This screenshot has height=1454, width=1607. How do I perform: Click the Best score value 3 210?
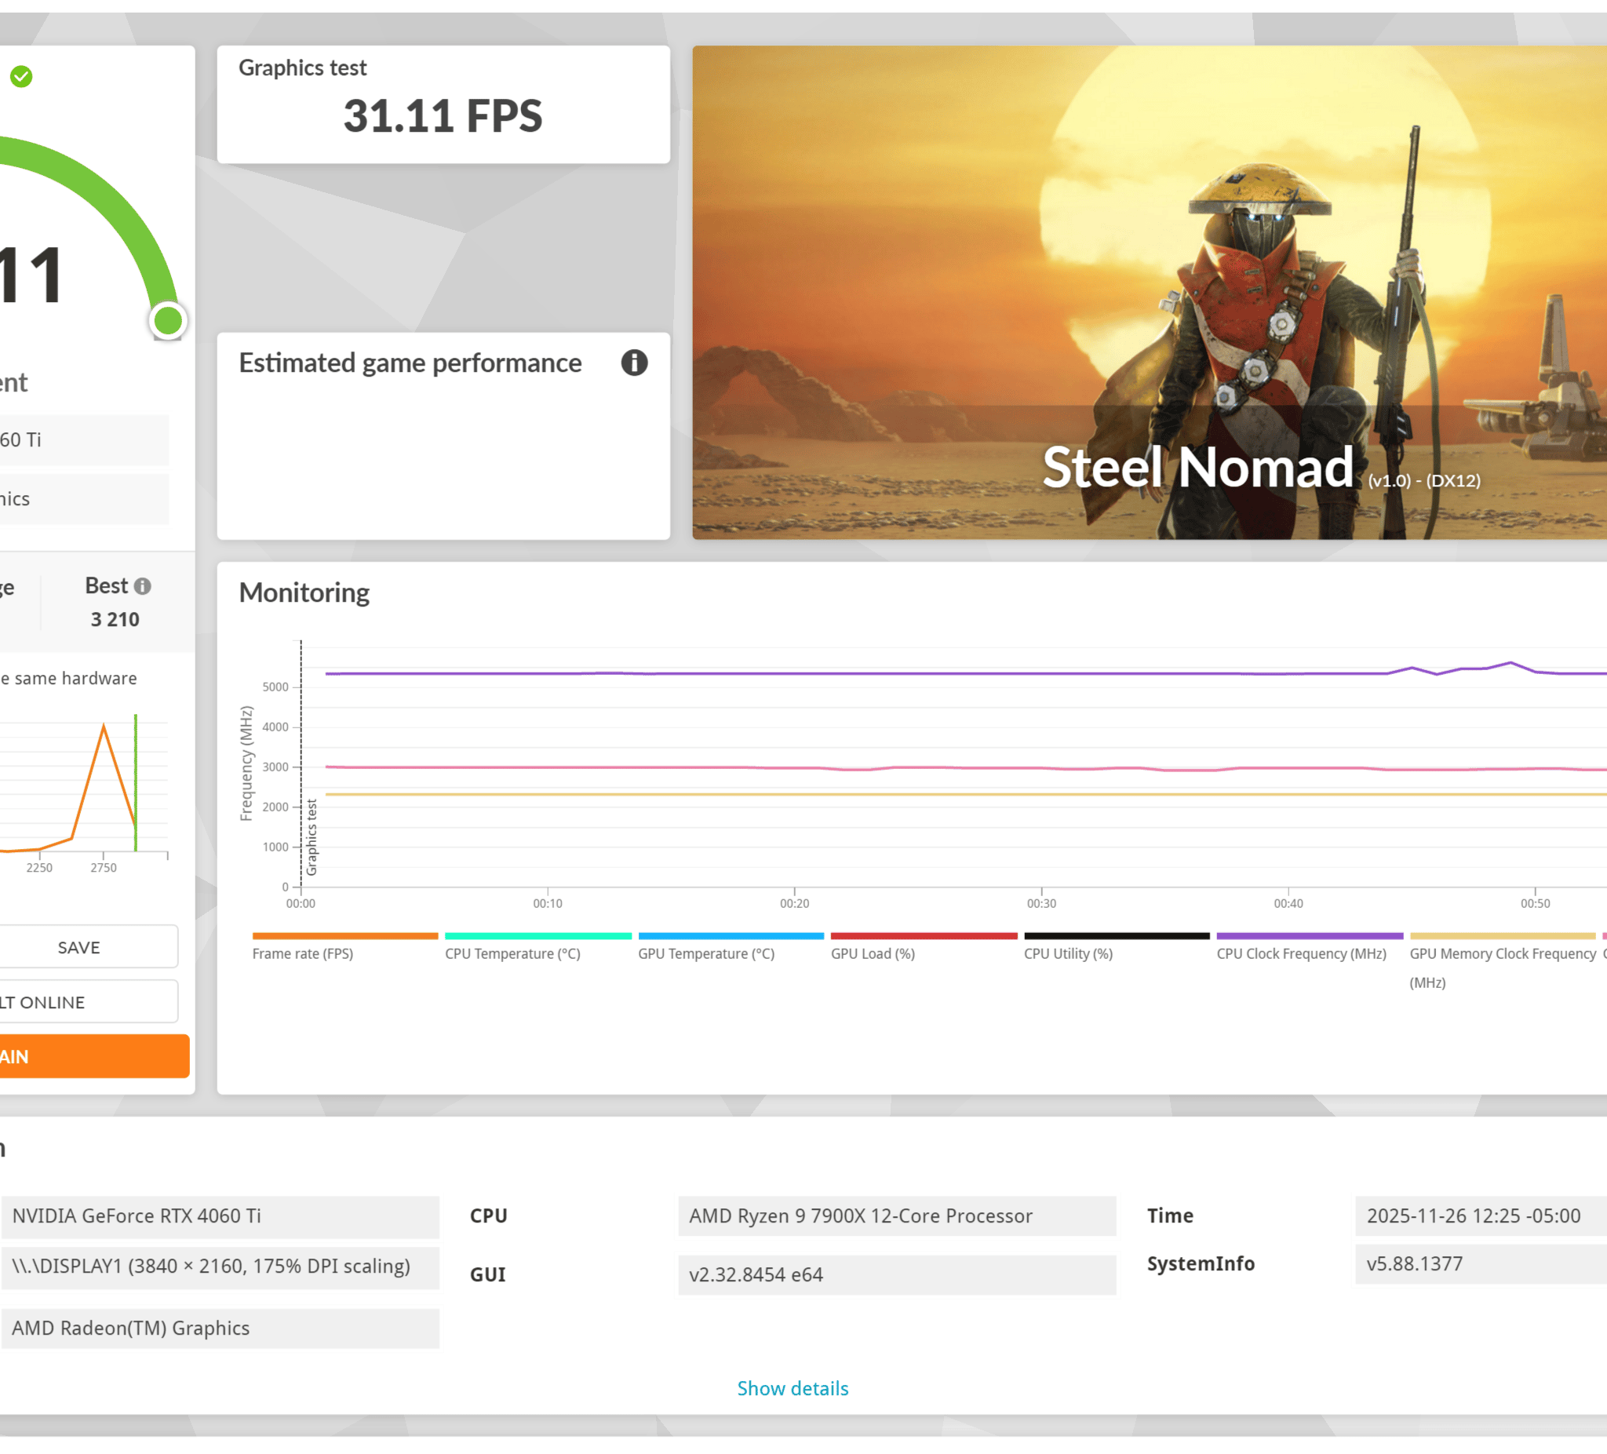click(x=115, y=619)
